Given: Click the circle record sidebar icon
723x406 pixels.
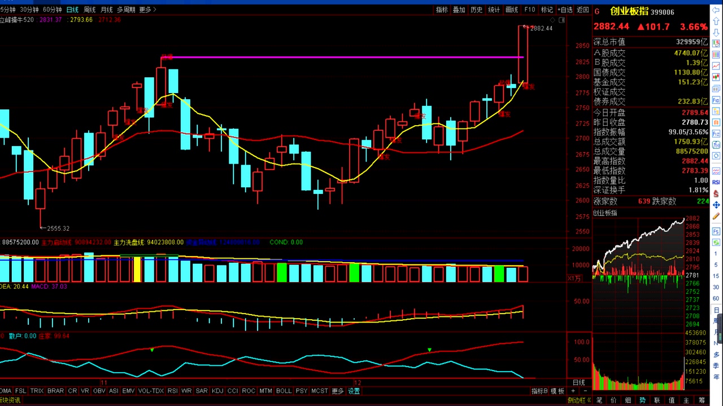Looking at the screenshot, I should [716, 156].
